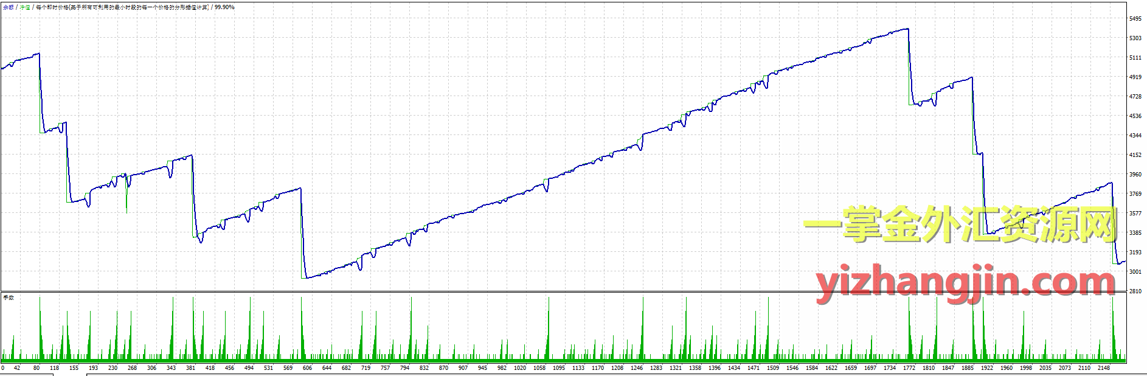Click trade number 80 on the bottom axis
The height and width of the screenshot is (376, 1147).
(x=36, y=368)
